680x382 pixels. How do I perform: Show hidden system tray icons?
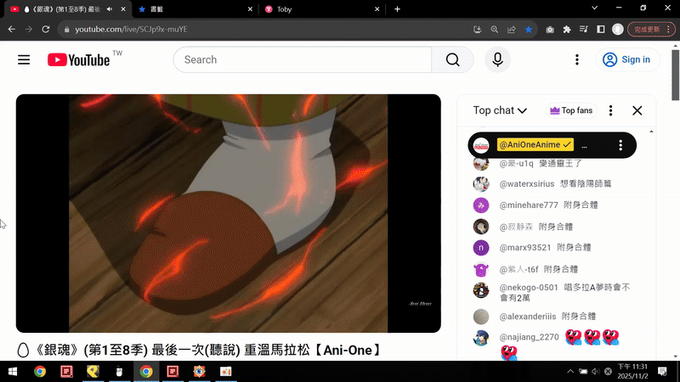(570, 372)
